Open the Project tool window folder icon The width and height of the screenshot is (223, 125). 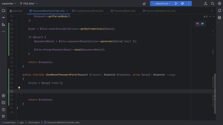click(x=3, y=11)
